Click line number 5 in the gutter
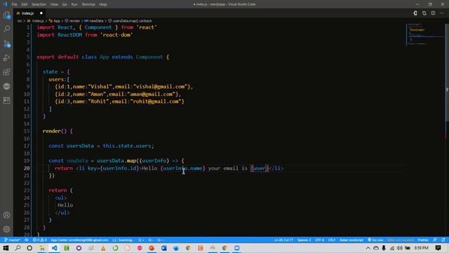 tap(28, 57)
